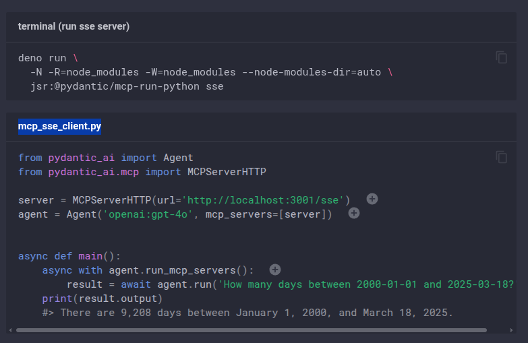Click the 'print(result.output)' line
This screenshot has height=343, width=528.
point(102,299)
